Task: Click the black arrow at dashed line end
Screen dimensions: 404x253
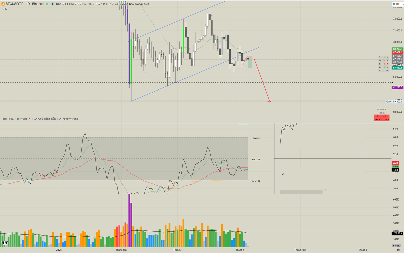Action: click(392, 82)
